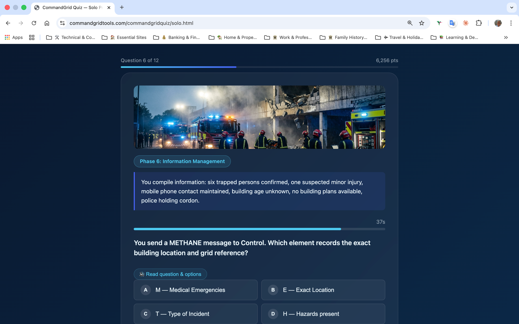Bookmark this page with the star
519x324 pixels.
pos(422,23)
